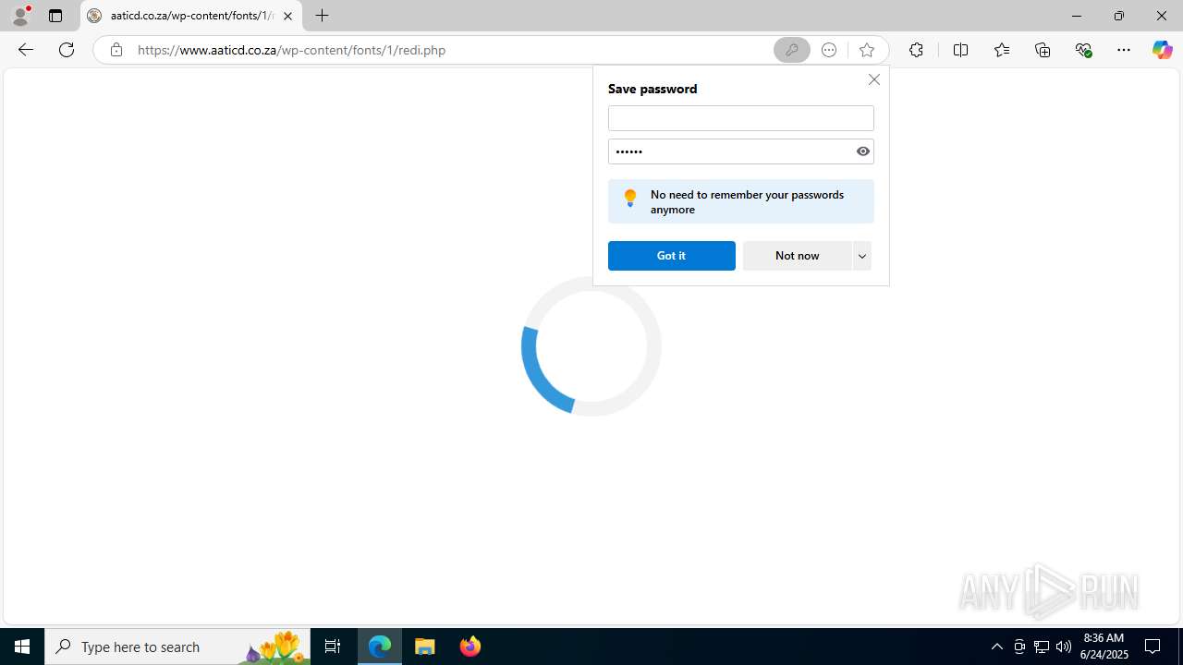Minimize the Edge window

click(x=1076, y=16)
